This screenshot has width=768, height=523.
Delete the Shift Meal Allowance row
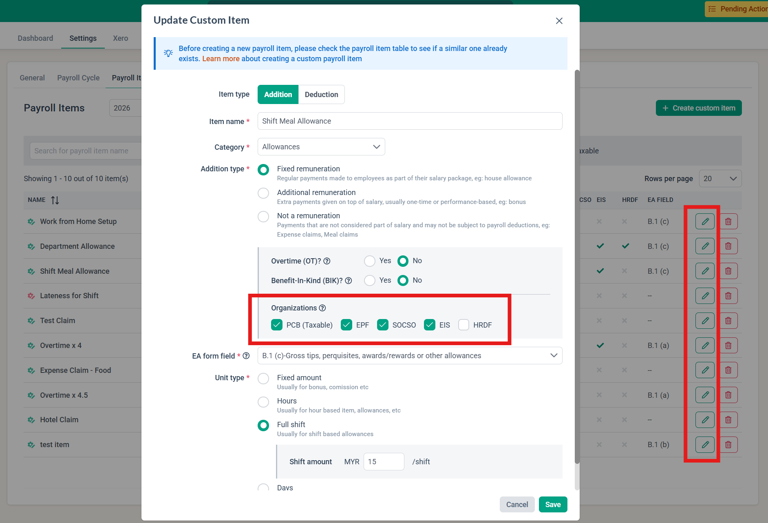[728, 271]
